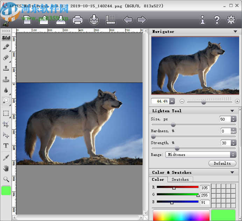This screenshot has height=221, width=242.
Task: Zoom in with the plus button
Action: click(237, 101)
